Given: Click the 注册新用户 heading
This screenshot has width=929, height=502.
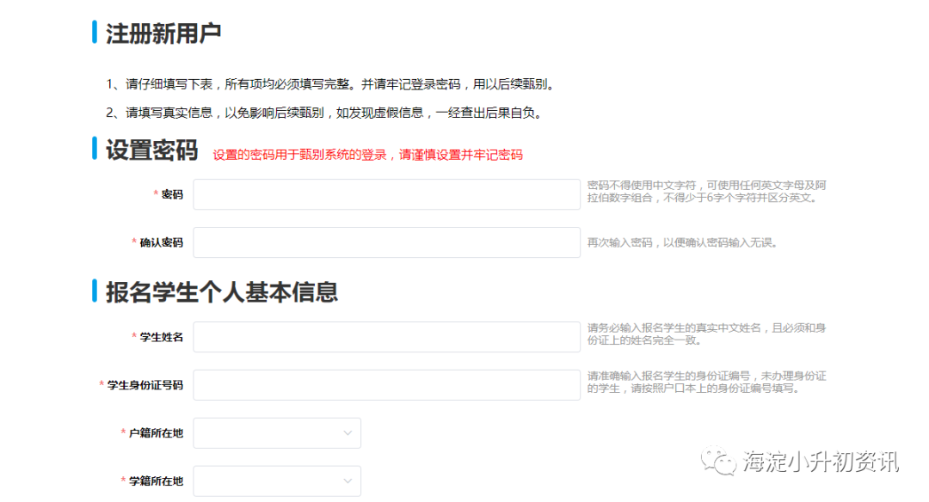Looking at the screenshot, I should [163, 34].
